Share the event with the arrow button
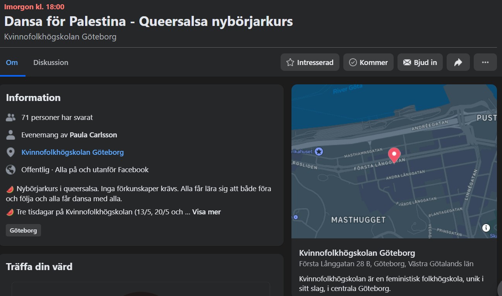Screen dimensions: 502x296 tap(458, 62)
